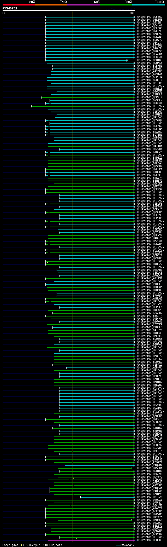The image size is (167, 547).
Task: Open hit UniRef100_B6UIK9
Action: coord(150,60)
